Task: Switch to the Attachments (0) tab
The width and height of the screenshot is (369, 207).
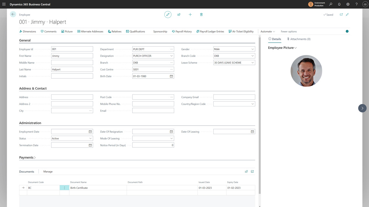Action: pos(299,39)
